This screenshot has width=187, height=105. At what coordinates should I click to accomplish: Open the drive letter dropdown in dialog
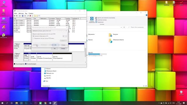65,36
